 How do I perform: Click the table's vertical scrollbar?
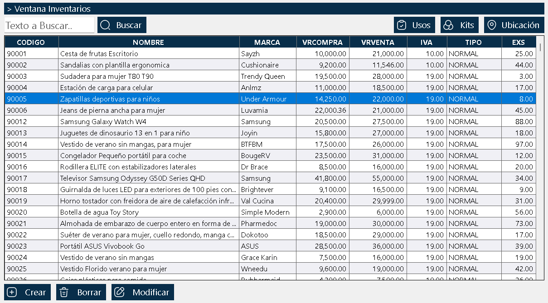540,158
